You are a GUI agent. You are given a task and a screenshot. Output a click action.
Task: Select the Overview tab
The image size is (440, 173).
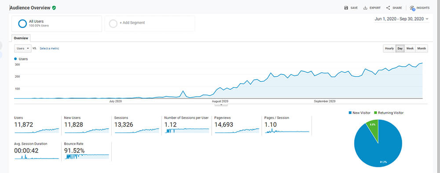[21, 38]
